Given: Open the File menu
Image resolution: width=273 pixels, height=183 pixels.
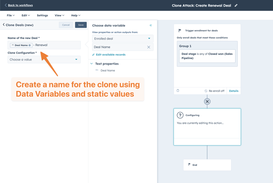Looking at the screenshot, I should 11,16.
